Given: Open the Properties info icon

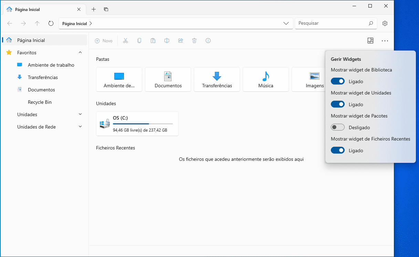Looking at the screenshot, I should pyautogui.click(x=208, y=41).
